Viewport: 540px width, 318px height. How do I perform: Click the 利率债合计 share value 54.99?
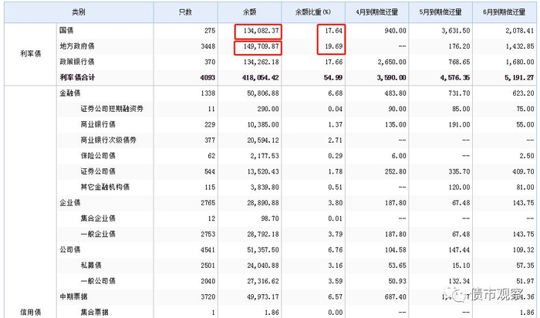pyautogui.click(x=333, y=77)
